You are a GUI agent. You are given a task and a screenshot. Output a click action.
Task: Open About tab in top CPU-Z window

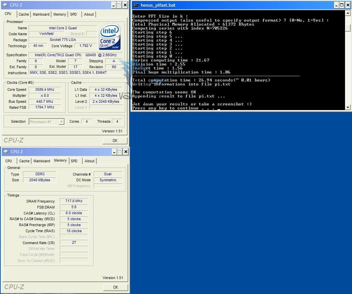point(89,14)
